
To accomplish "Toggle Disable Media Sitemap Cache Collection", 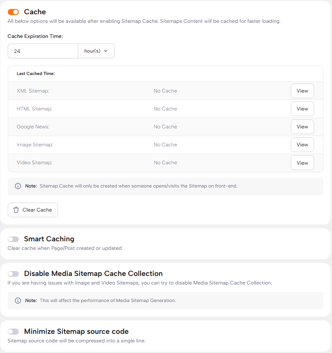I will click(x=13, y=274).
